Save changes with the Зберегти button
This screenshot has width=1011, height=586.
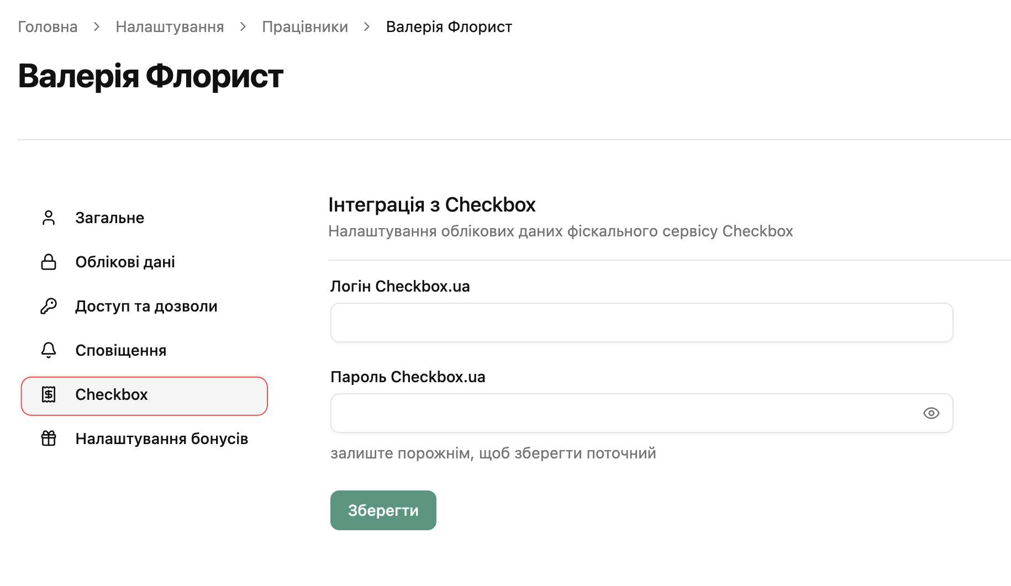click(383, 510)
